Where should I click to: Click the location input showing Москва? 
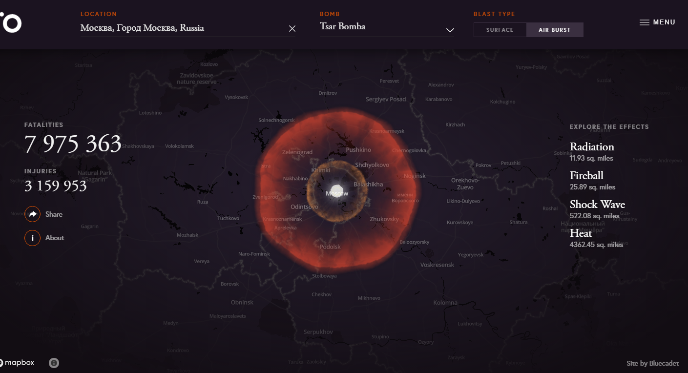point(181,28)
